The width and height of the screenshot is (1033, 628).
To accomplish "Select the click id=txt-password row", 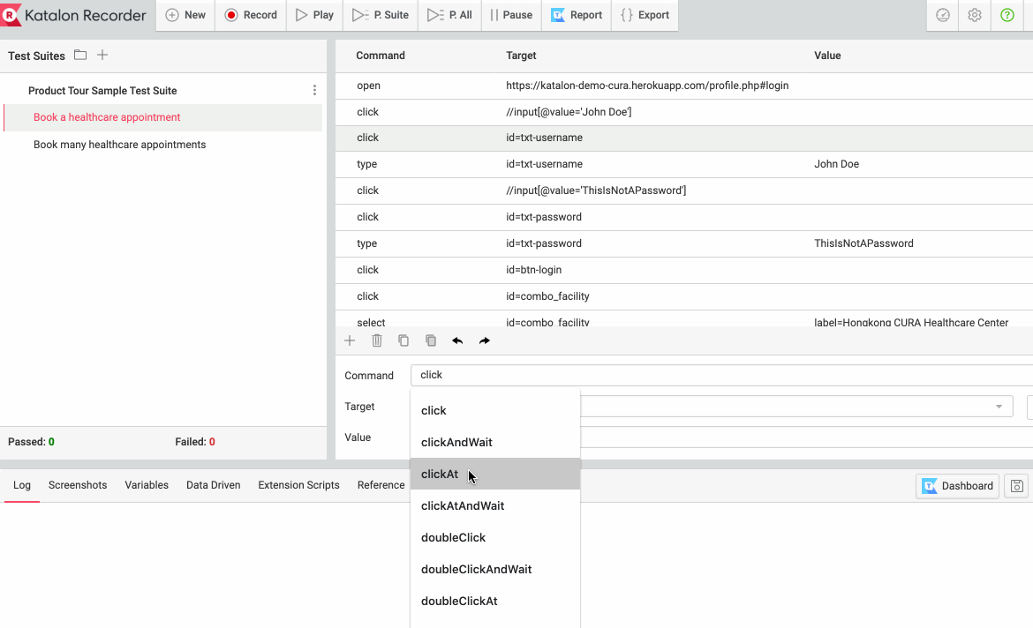I will click(684, 217).
